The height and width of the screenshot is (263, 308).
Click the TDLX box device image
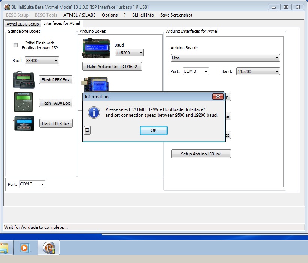point(24,123)
